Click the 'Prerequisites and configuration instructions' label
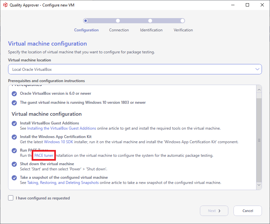Screen dimensions: 270x224 pyautogui.click(x=46, y=81)
